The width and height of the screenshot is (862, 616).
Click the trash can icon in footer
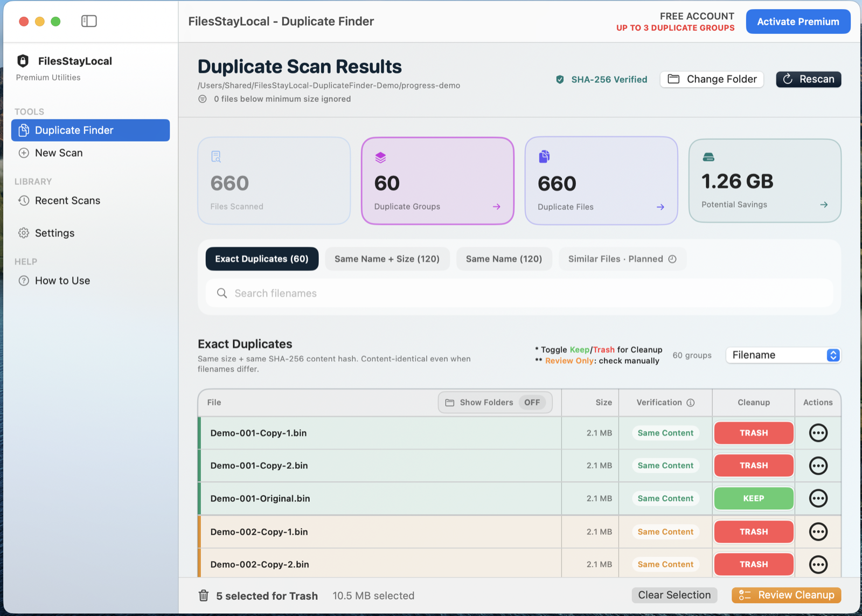tap(204, 596)
